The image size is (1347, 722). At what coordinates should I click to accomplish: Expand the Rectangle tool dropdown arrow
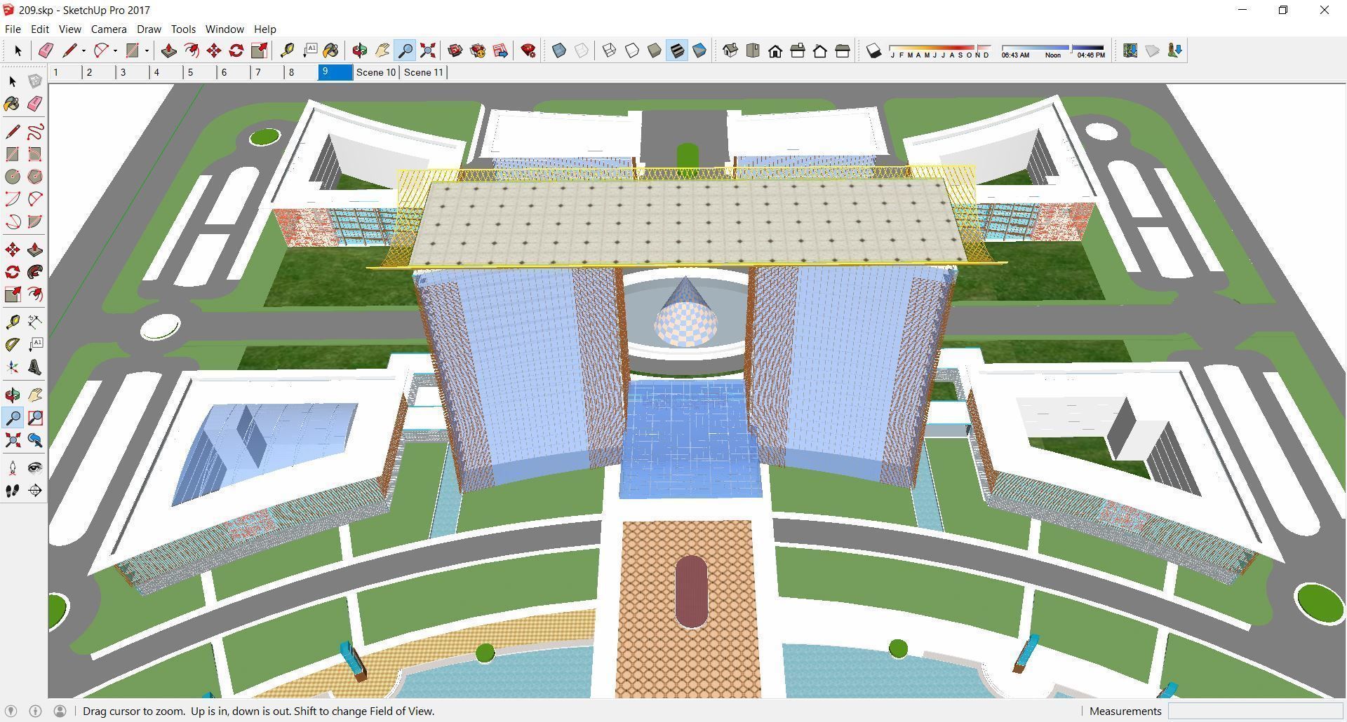pyautogui.click(x=147, y=50)
